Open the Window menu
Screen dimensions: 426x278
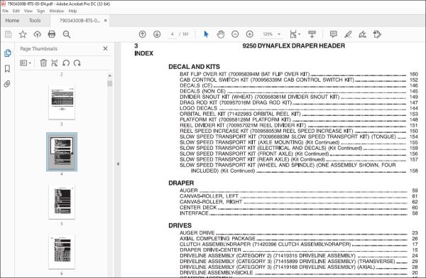coord(57,11)
